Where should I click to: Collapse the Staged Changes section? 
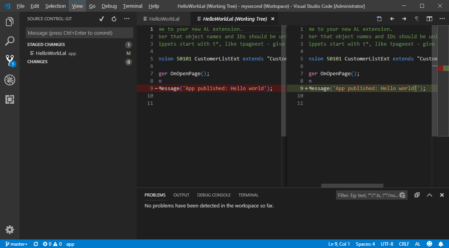coord(46,44)
